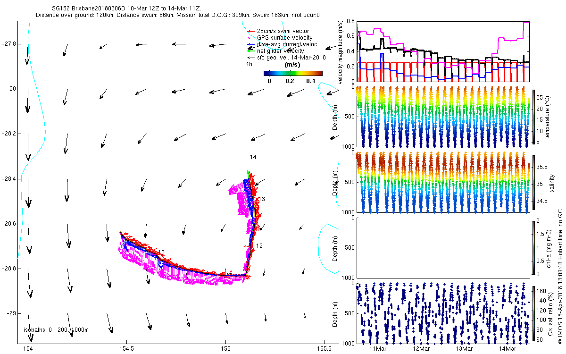This screenshot has width=566, height=354.
Task: Select the "net glider velocity" legend entry
Action: [x=280, y=51]
